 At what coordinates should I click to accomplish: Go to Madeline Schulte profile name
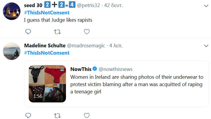click(44, 46)
